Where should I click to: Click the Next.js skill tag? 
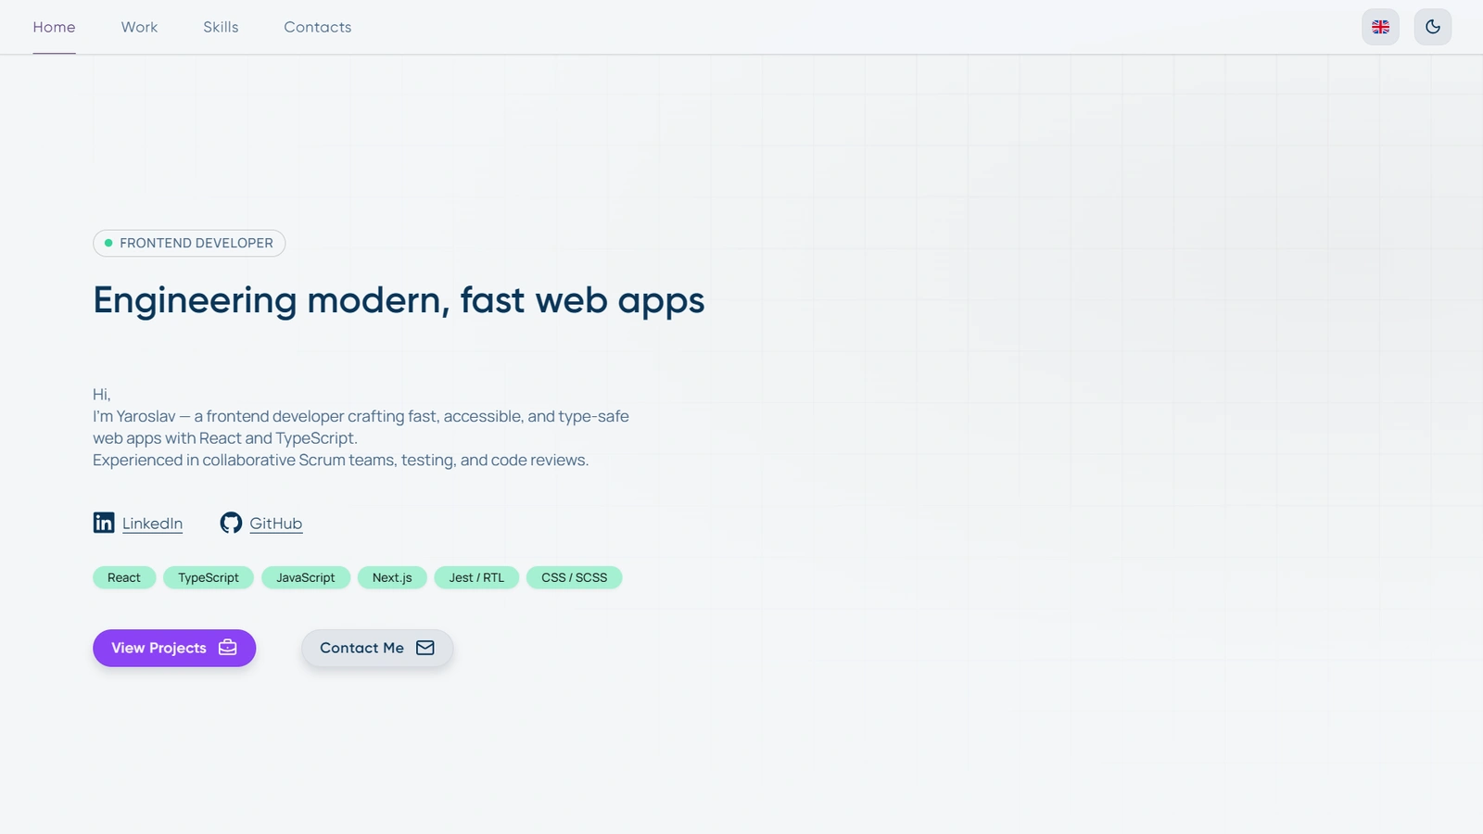click(392, 577)
